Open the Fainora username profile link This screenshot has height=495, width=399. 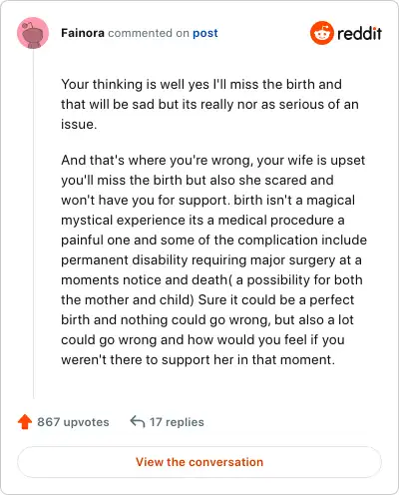pyautogui.click(x=83, y=33)
